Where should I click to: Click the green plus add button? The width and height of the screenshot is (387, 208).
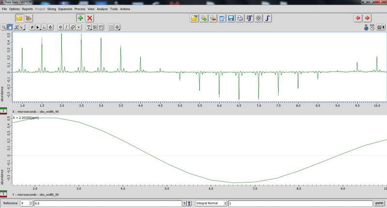pos(80,18)
